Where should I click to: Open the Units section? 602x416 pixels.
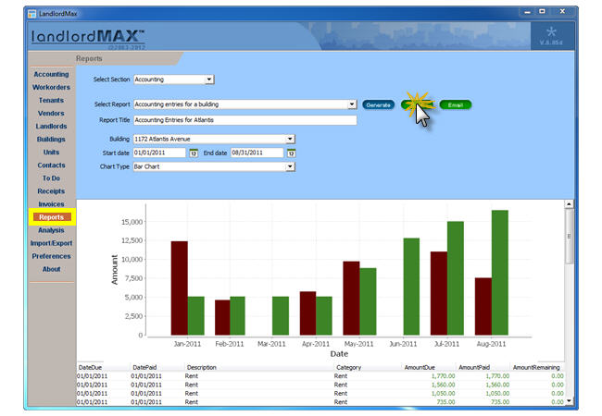[51, 153]
